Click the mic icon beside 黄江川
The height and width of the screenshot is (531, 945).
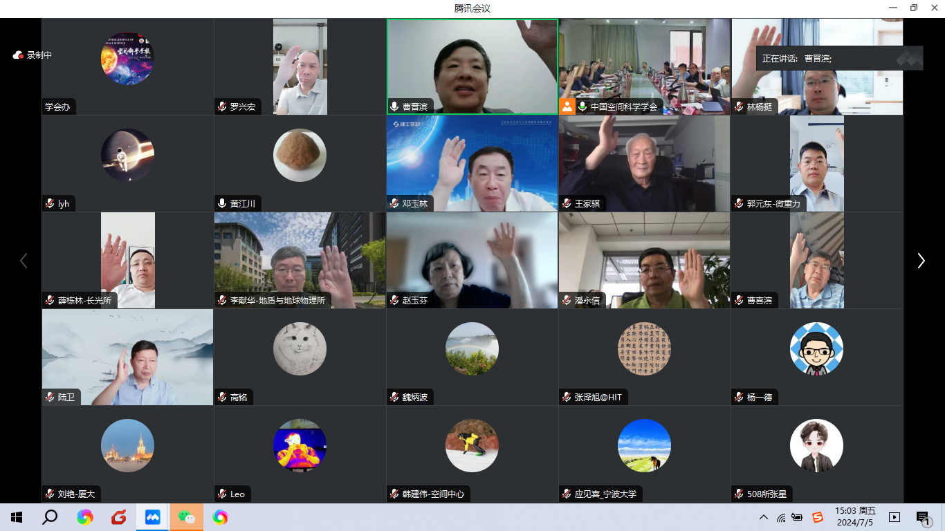pos(222,203)
